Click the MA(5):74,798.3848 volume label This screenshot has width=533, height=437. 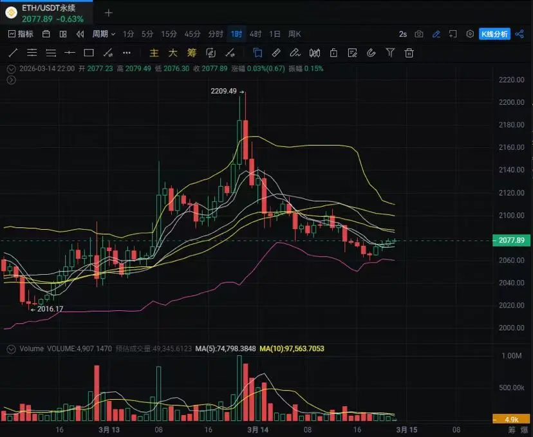click(225, 349)
